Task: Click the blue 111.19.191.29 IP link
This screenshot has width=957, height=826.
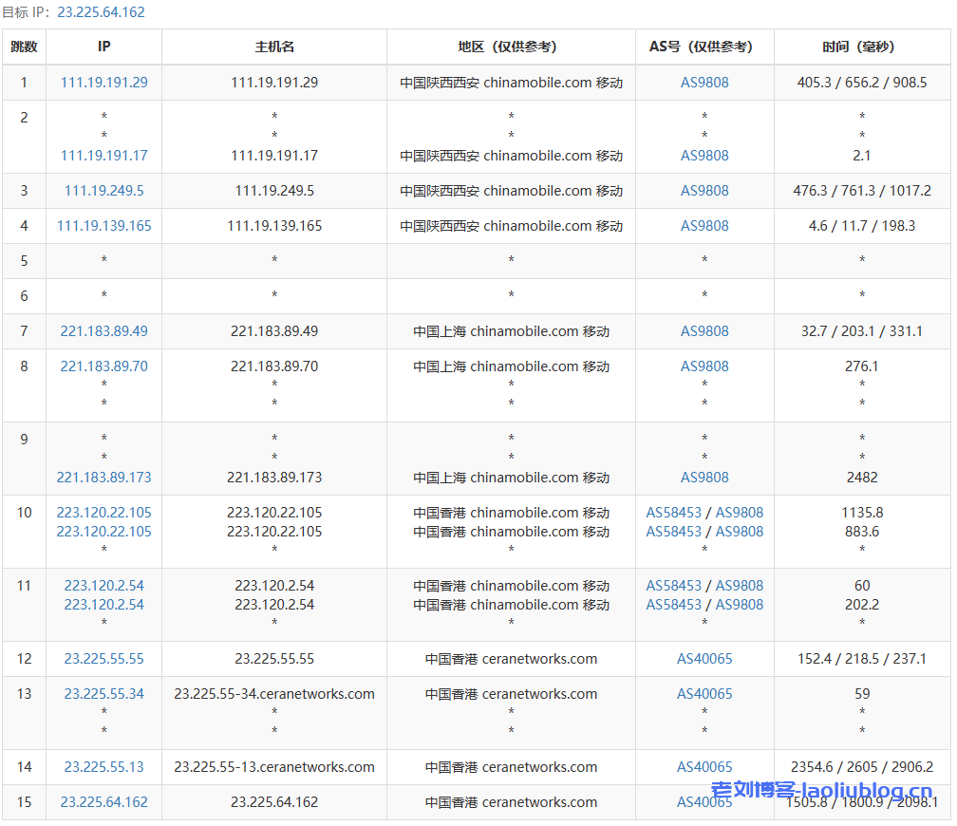Action: tap(104, 83)
